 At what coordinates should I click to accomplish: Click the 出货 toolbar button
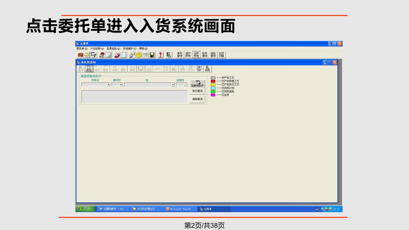pos(157,69)
